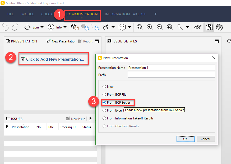Switch to the MODEL tab

coord(27,14)
